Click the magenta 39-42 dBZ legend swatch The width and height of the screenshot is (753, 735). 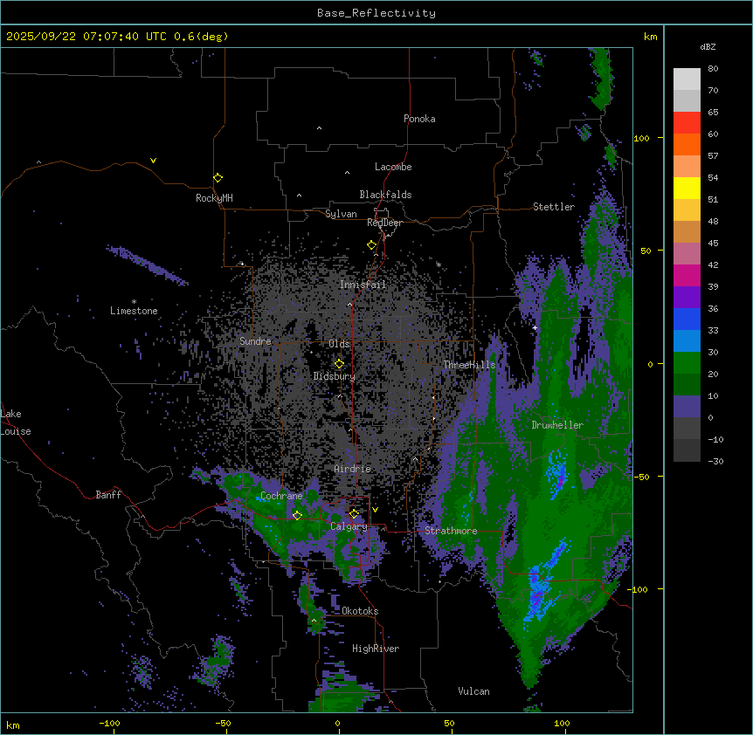[x=687, y=275]
